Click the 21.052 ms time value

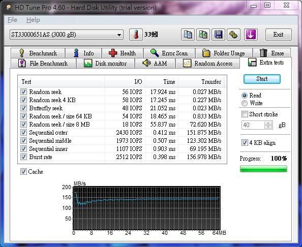point(163,108)
